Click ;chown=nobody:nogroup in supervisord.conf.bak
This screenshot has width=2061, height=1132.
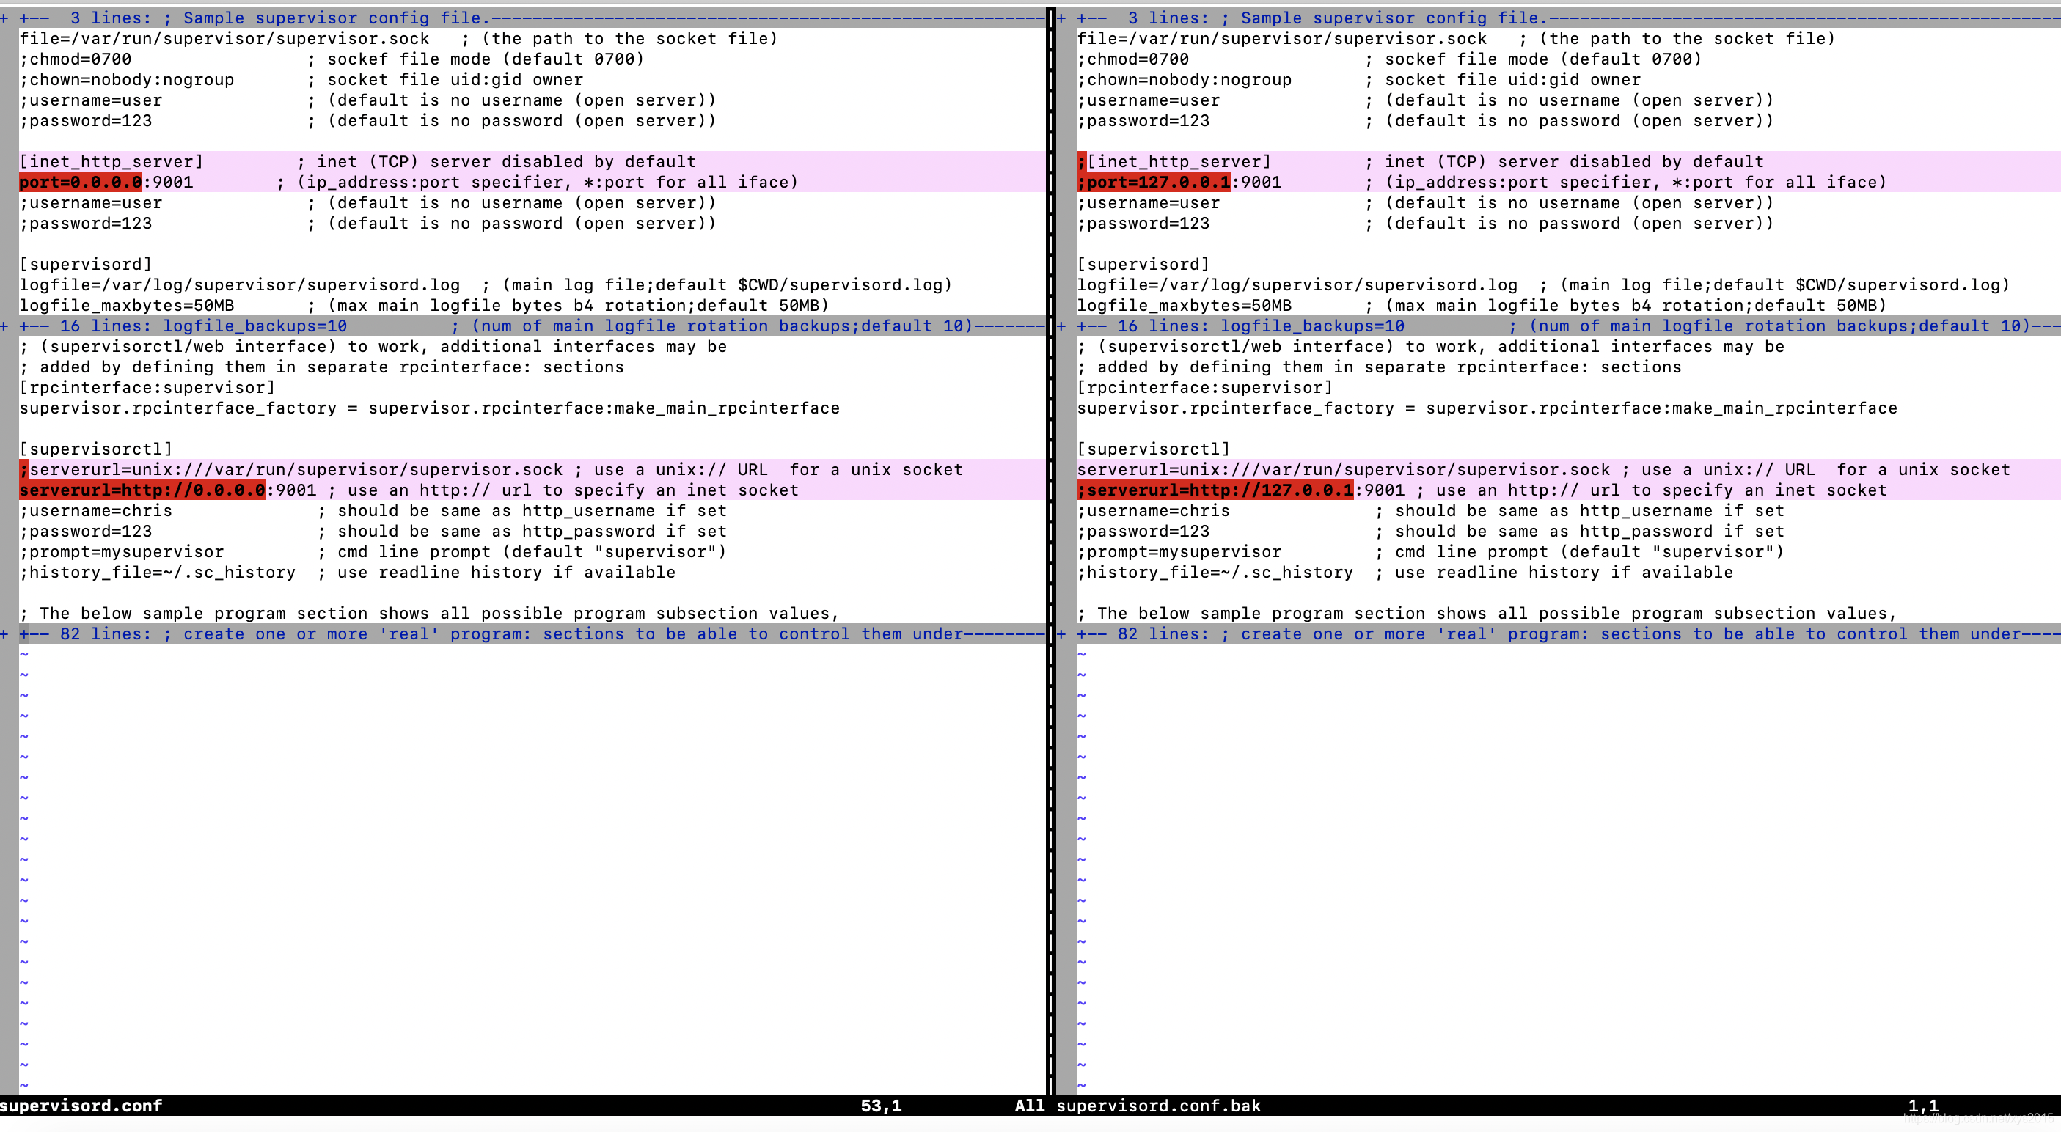click(1185, 80)
